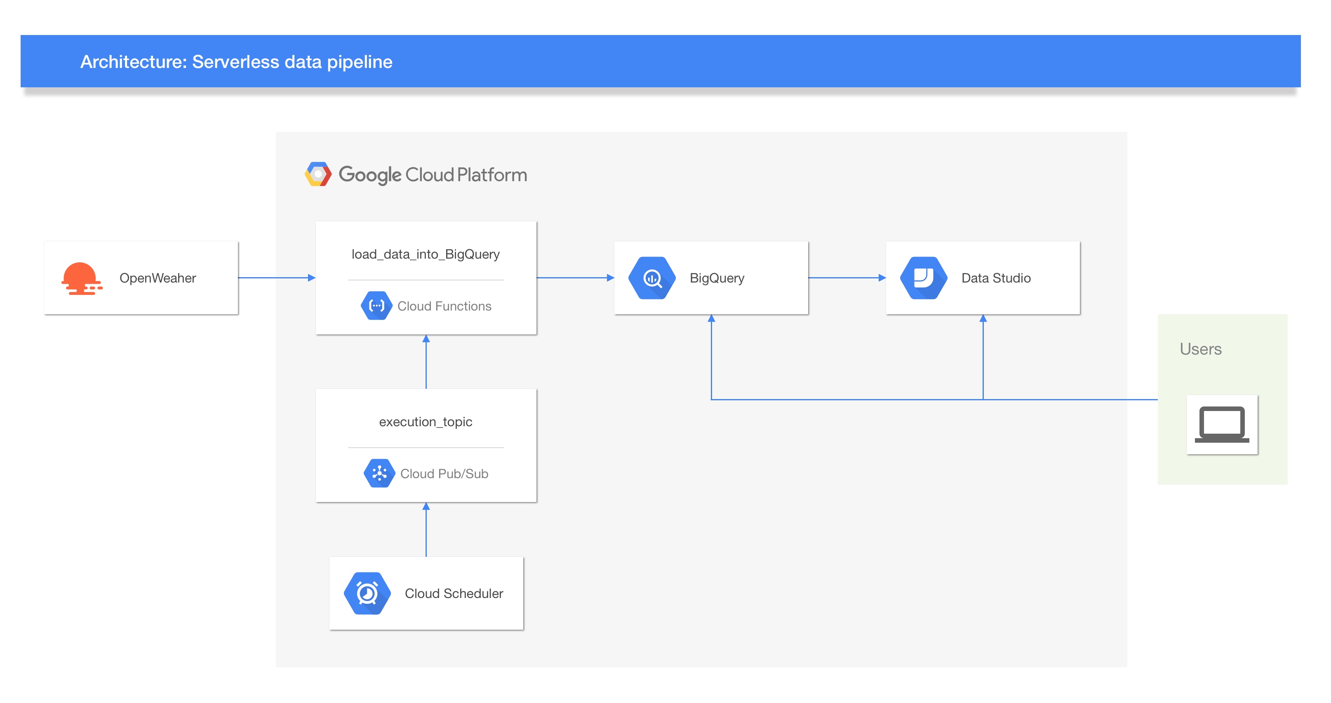Viewport: 1331px width, 703px height.
Task: Click the Users heading text
Action: (1200, 349)
